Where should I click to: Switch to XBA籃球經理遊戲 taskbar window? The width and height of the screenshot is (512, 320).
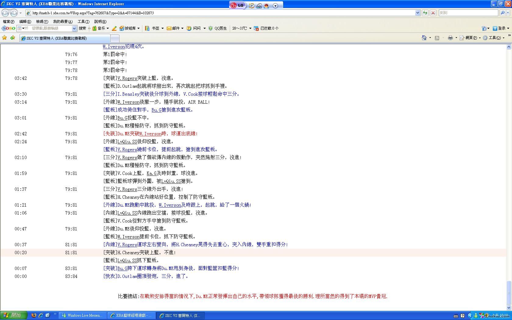coord(132,315)
